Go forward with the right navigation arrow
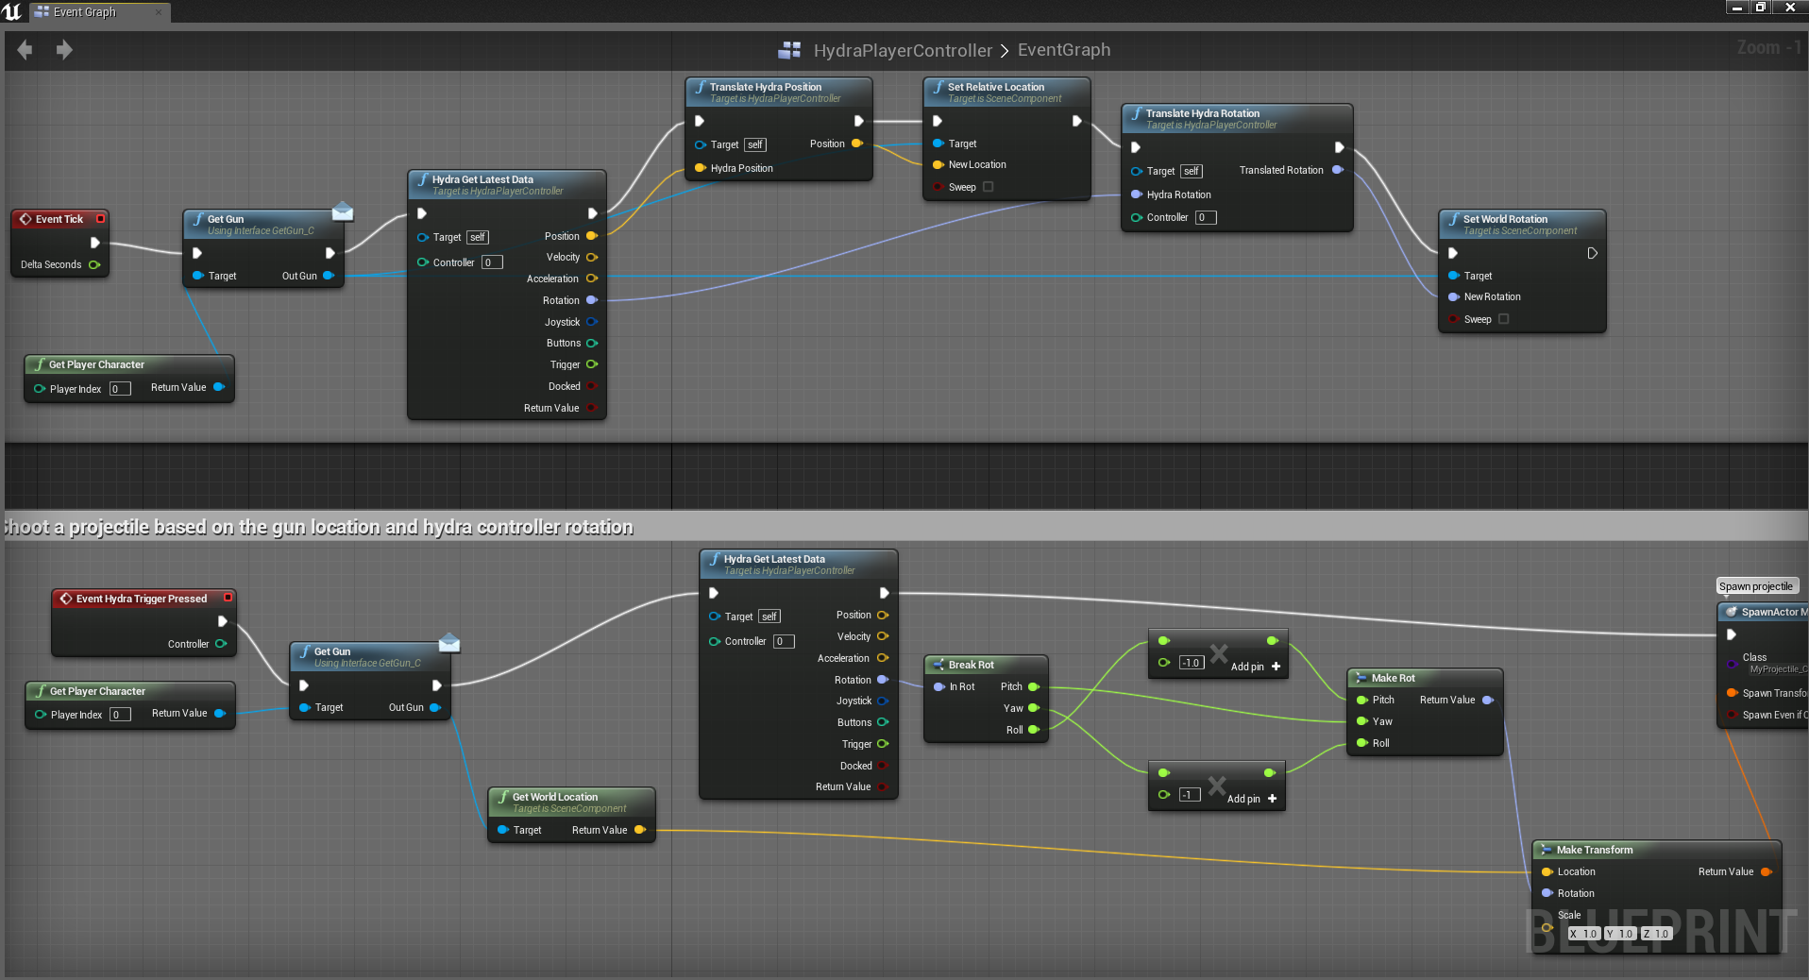 [64, 49]
